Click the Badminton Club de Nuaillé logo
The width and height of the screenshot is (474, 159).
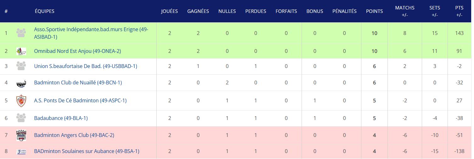point(21,83)
